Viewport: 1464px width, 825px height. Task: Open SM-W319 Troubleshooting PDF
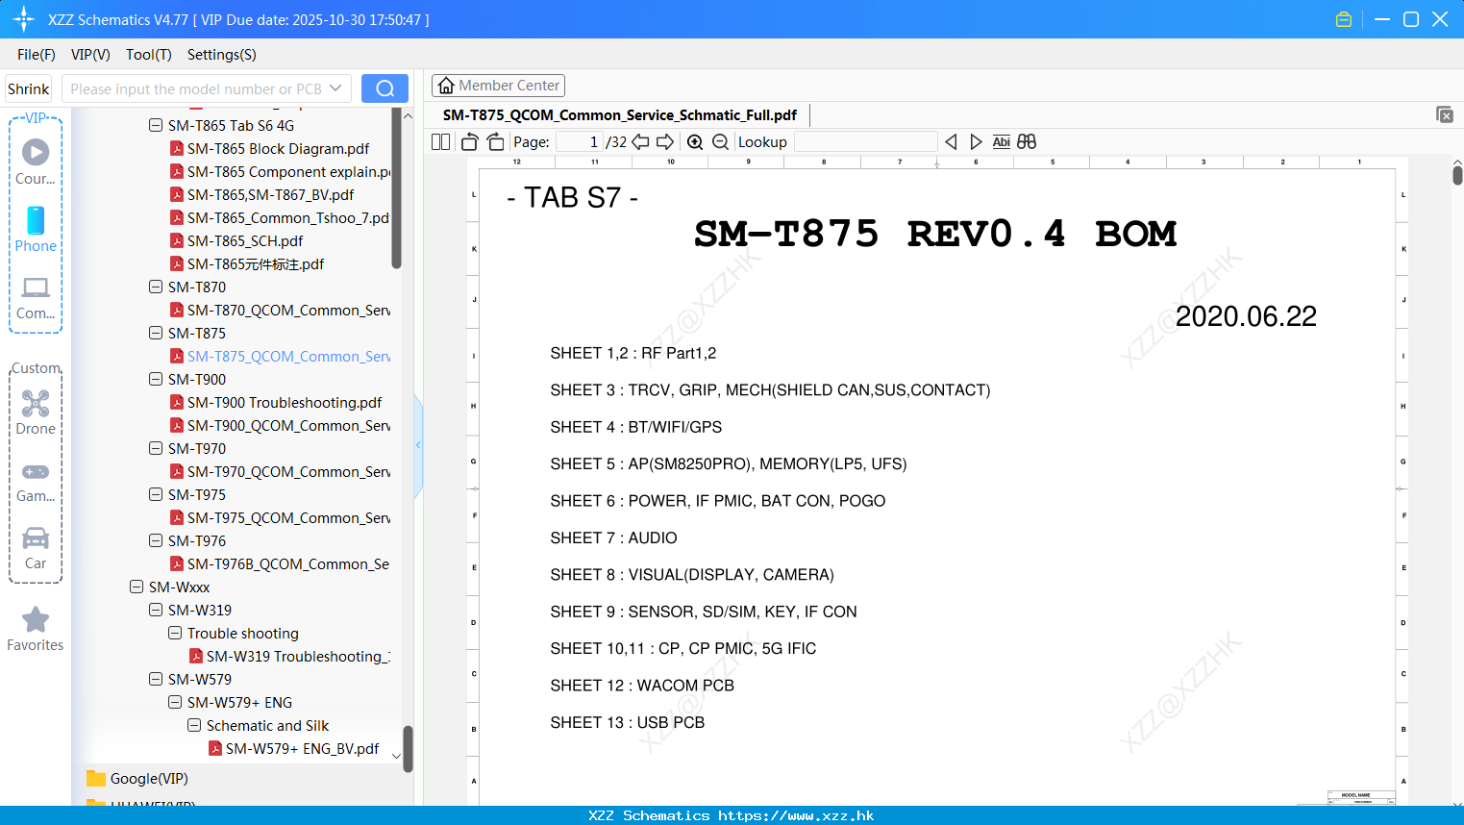(298, 656)
